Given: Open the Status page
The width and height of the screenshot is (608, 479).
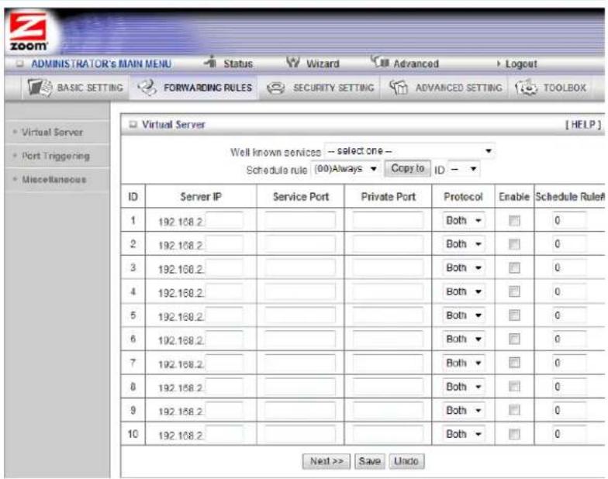Looking at the screenshot, I should click(238, 64).
